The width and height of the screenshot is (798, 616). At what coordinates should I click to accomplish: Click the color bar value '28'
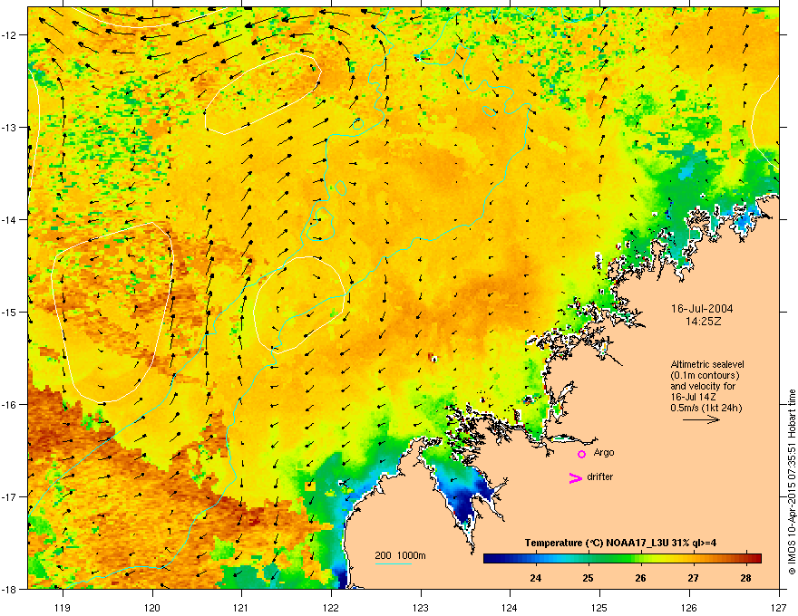coord(745,578)
